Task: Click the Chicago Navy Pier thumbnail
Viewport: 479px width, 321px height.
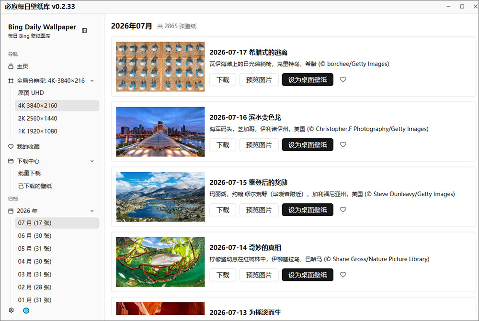Action: point(160,132)
